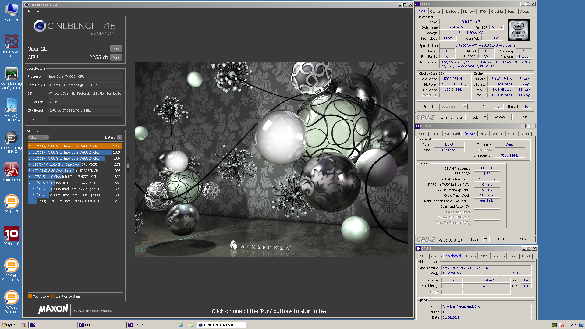Open the Help menu in Cinebench
This screenshot has height=329, width=585.
pos(38,11)
